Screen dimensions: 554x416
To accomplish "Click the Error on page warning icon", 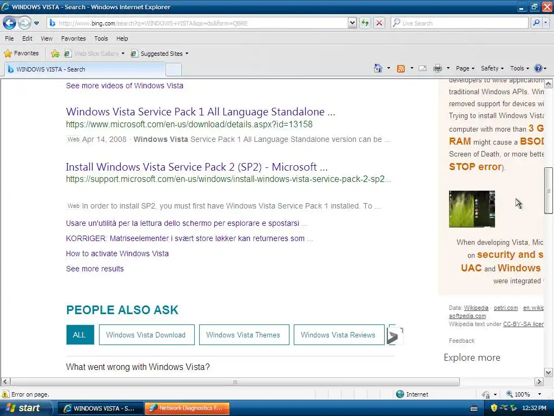I will tap(5, 394).
